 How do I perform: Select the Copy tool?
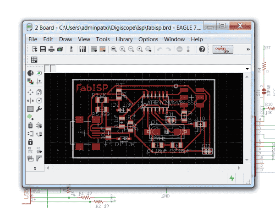(39, 92)
